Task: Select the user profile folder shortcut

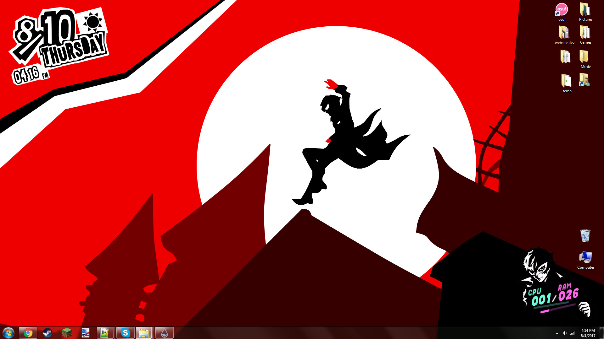Action: (585, 80)
